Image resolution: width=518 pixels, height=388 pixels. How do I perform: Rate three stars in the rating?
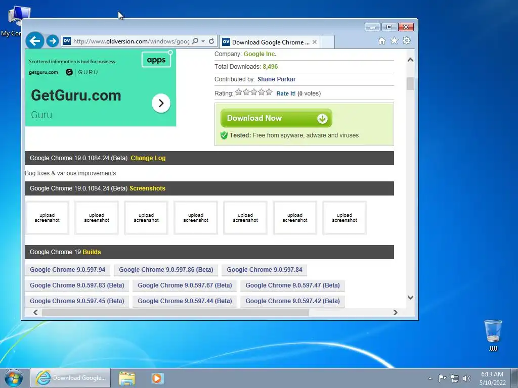[x=254, y=92]
